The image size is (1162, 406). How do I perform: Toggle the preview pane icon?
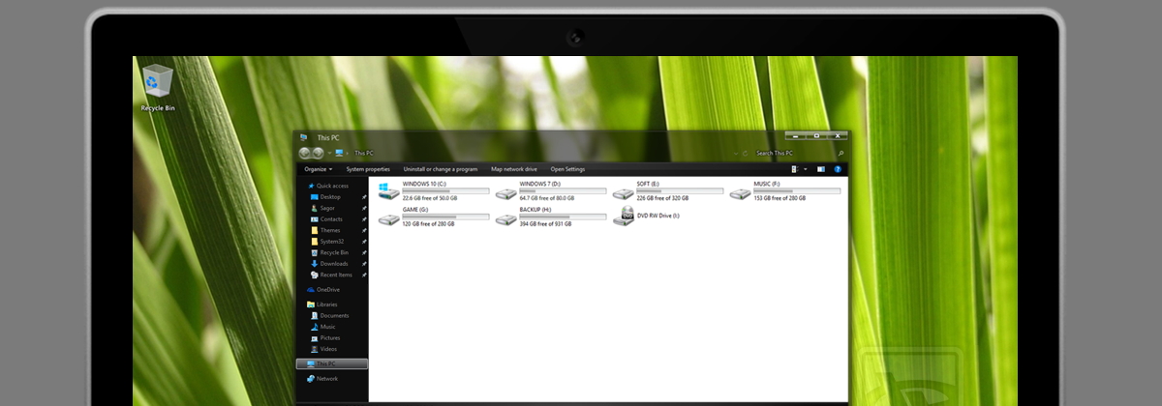click(821, 169)
